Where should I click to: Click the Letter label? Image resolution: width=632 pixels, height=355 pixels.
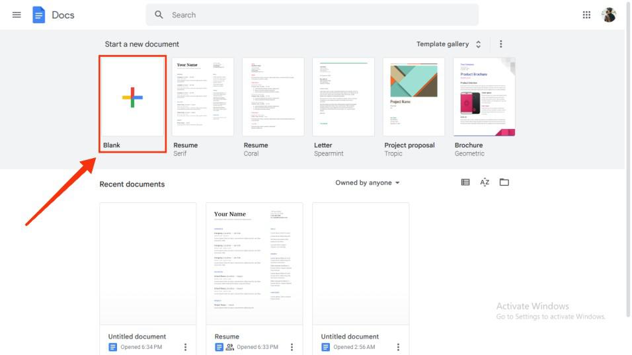tap(323, 145)
